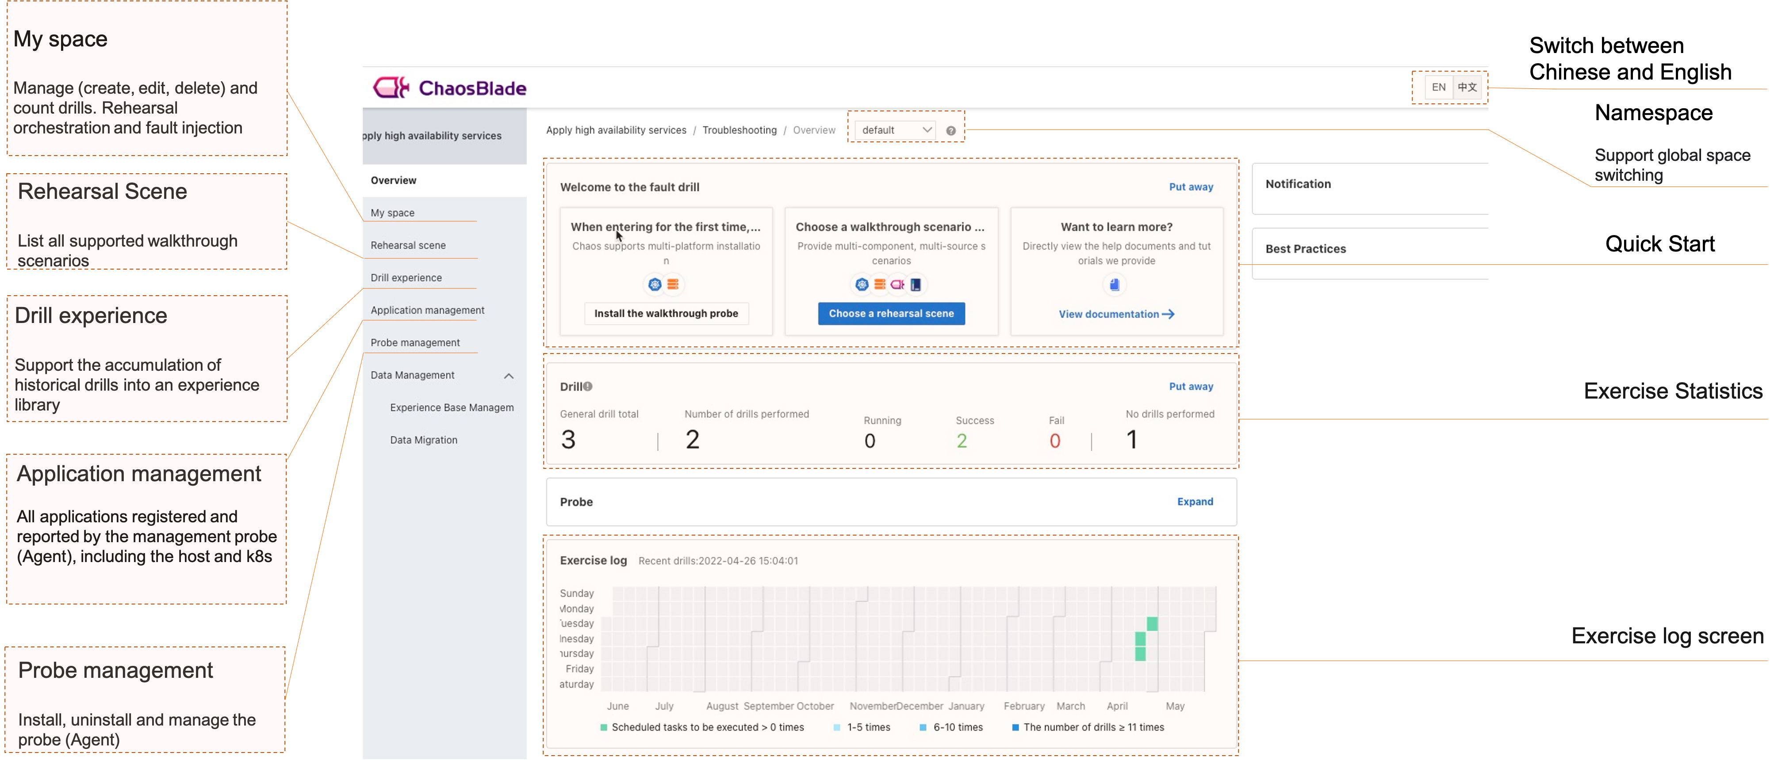Open Rehearsal scene in the sidebar
The height and width of the screenshot is (760, 1778).
click(408, 245)
